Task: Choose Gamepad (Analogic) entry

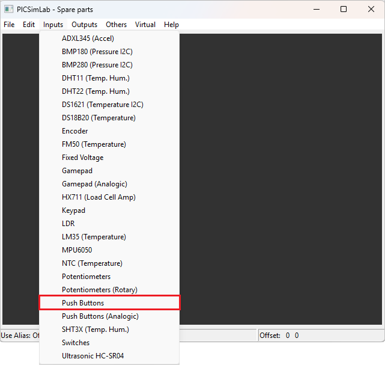Action: coord(94,184)
